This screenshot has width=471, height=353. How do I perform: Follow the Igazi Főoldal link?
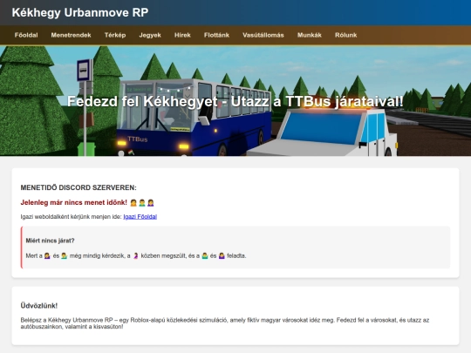point(140,217)
